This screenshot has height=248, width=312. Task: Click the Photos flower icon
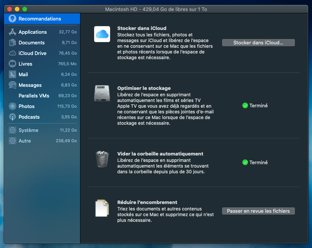click(x=12, y=107)
